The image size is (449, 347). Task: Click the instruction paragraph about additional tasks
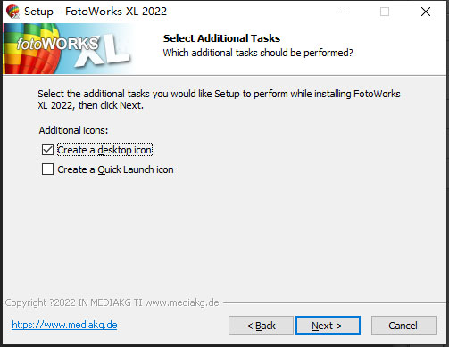[219, 99]
